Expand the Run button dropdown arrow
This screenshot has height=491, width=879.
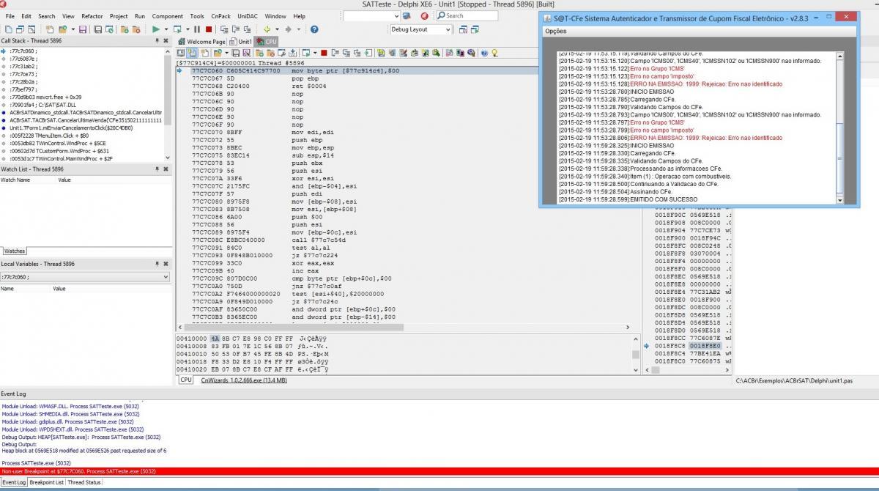click(x=166, y=29)
